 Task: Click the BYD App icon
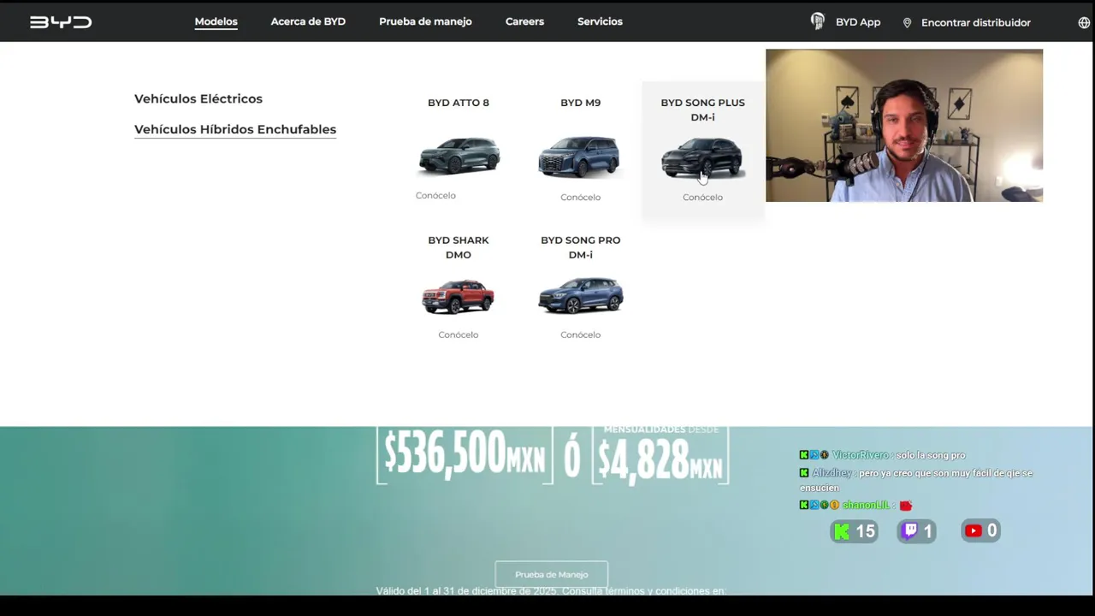(x=818, y=21)
